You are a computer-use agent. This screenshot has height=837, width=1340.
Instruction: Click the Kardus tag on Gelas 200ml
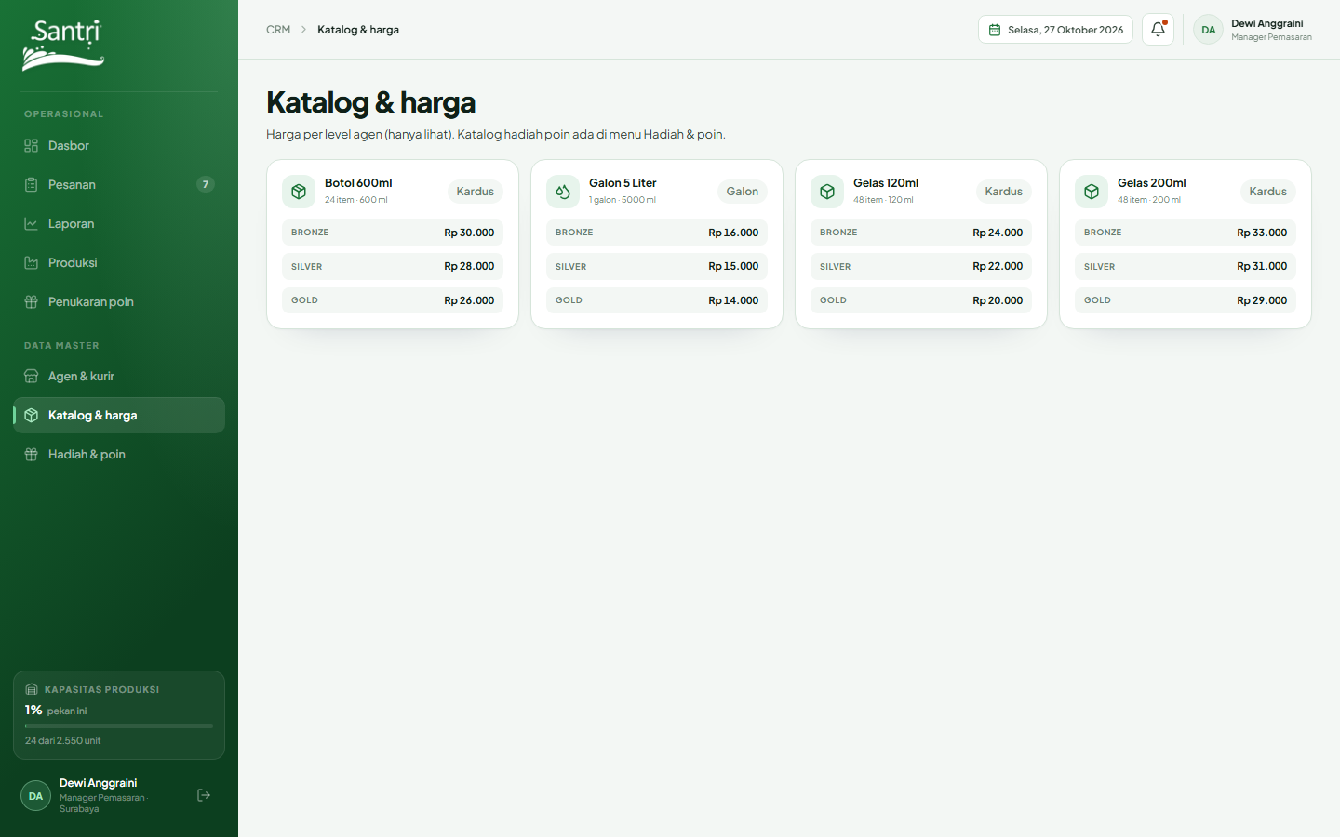pyautogui.click(x=1268, y=192)
